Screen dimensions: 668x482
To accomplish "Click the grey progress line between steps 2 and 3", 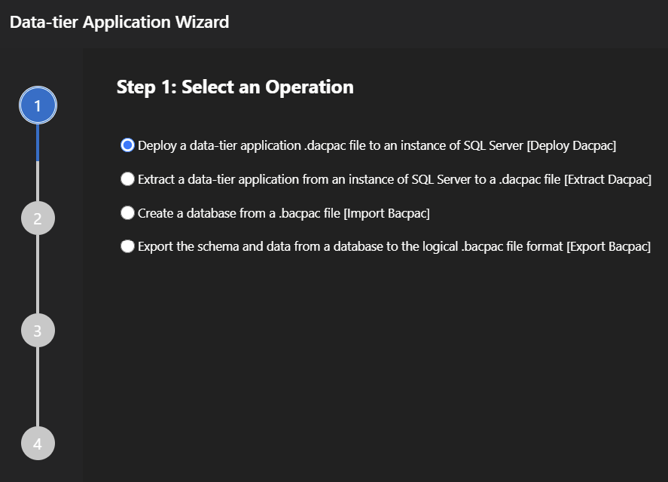I will click(37, 275).
